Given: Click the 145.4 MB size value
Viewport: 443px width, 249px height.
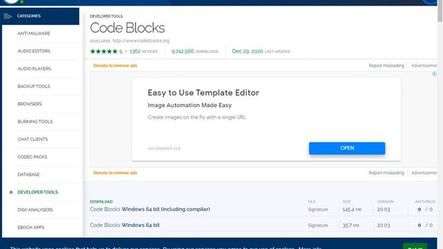Looking at the screenshot, I should pyautogui.click(x=352, y=210).
